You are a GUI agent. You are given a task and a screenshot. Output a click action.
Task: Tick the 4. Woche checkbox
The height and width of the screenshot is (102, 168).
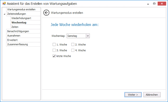coord(73,50)
